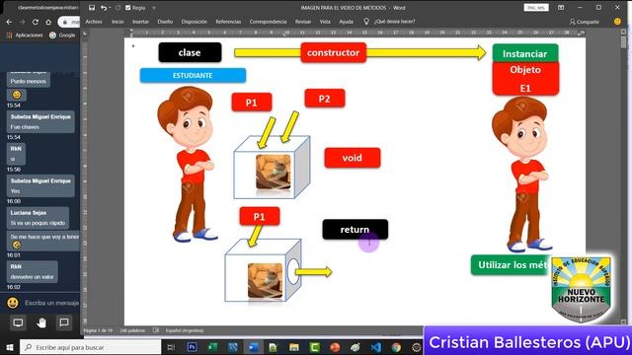
Task: Switch to the Correspondencia ribbon tab
Action: click(x=268, y=22)
